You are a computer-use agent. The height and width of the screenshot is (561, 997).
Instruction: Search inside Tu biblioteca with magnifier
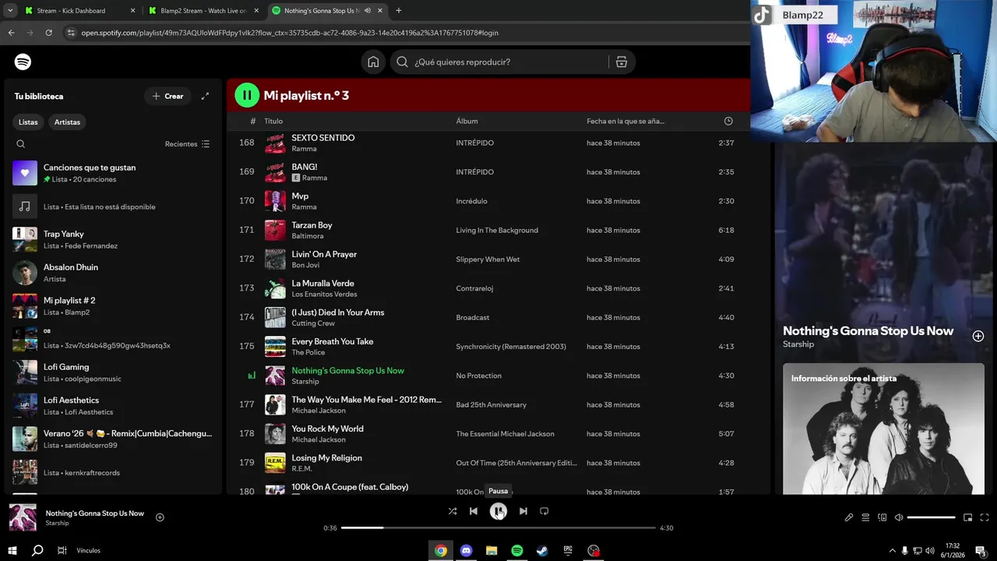pos(21,144)
